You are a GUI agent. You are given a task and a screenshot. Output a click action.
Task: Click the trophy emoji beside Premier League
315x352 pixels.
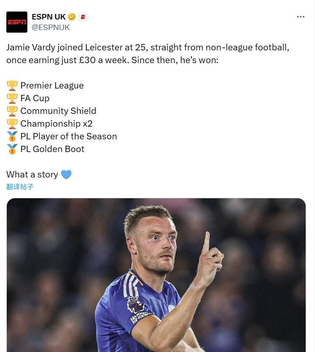[x=11, y=85]
